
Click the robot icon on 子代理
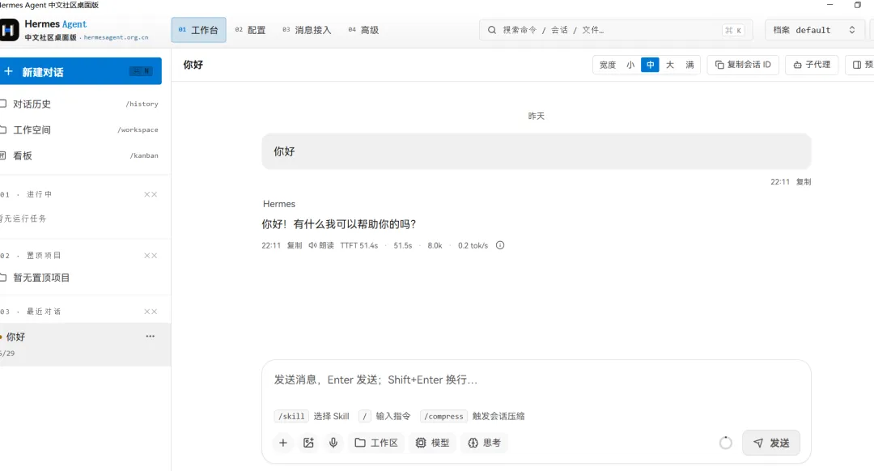click(797, 65)
